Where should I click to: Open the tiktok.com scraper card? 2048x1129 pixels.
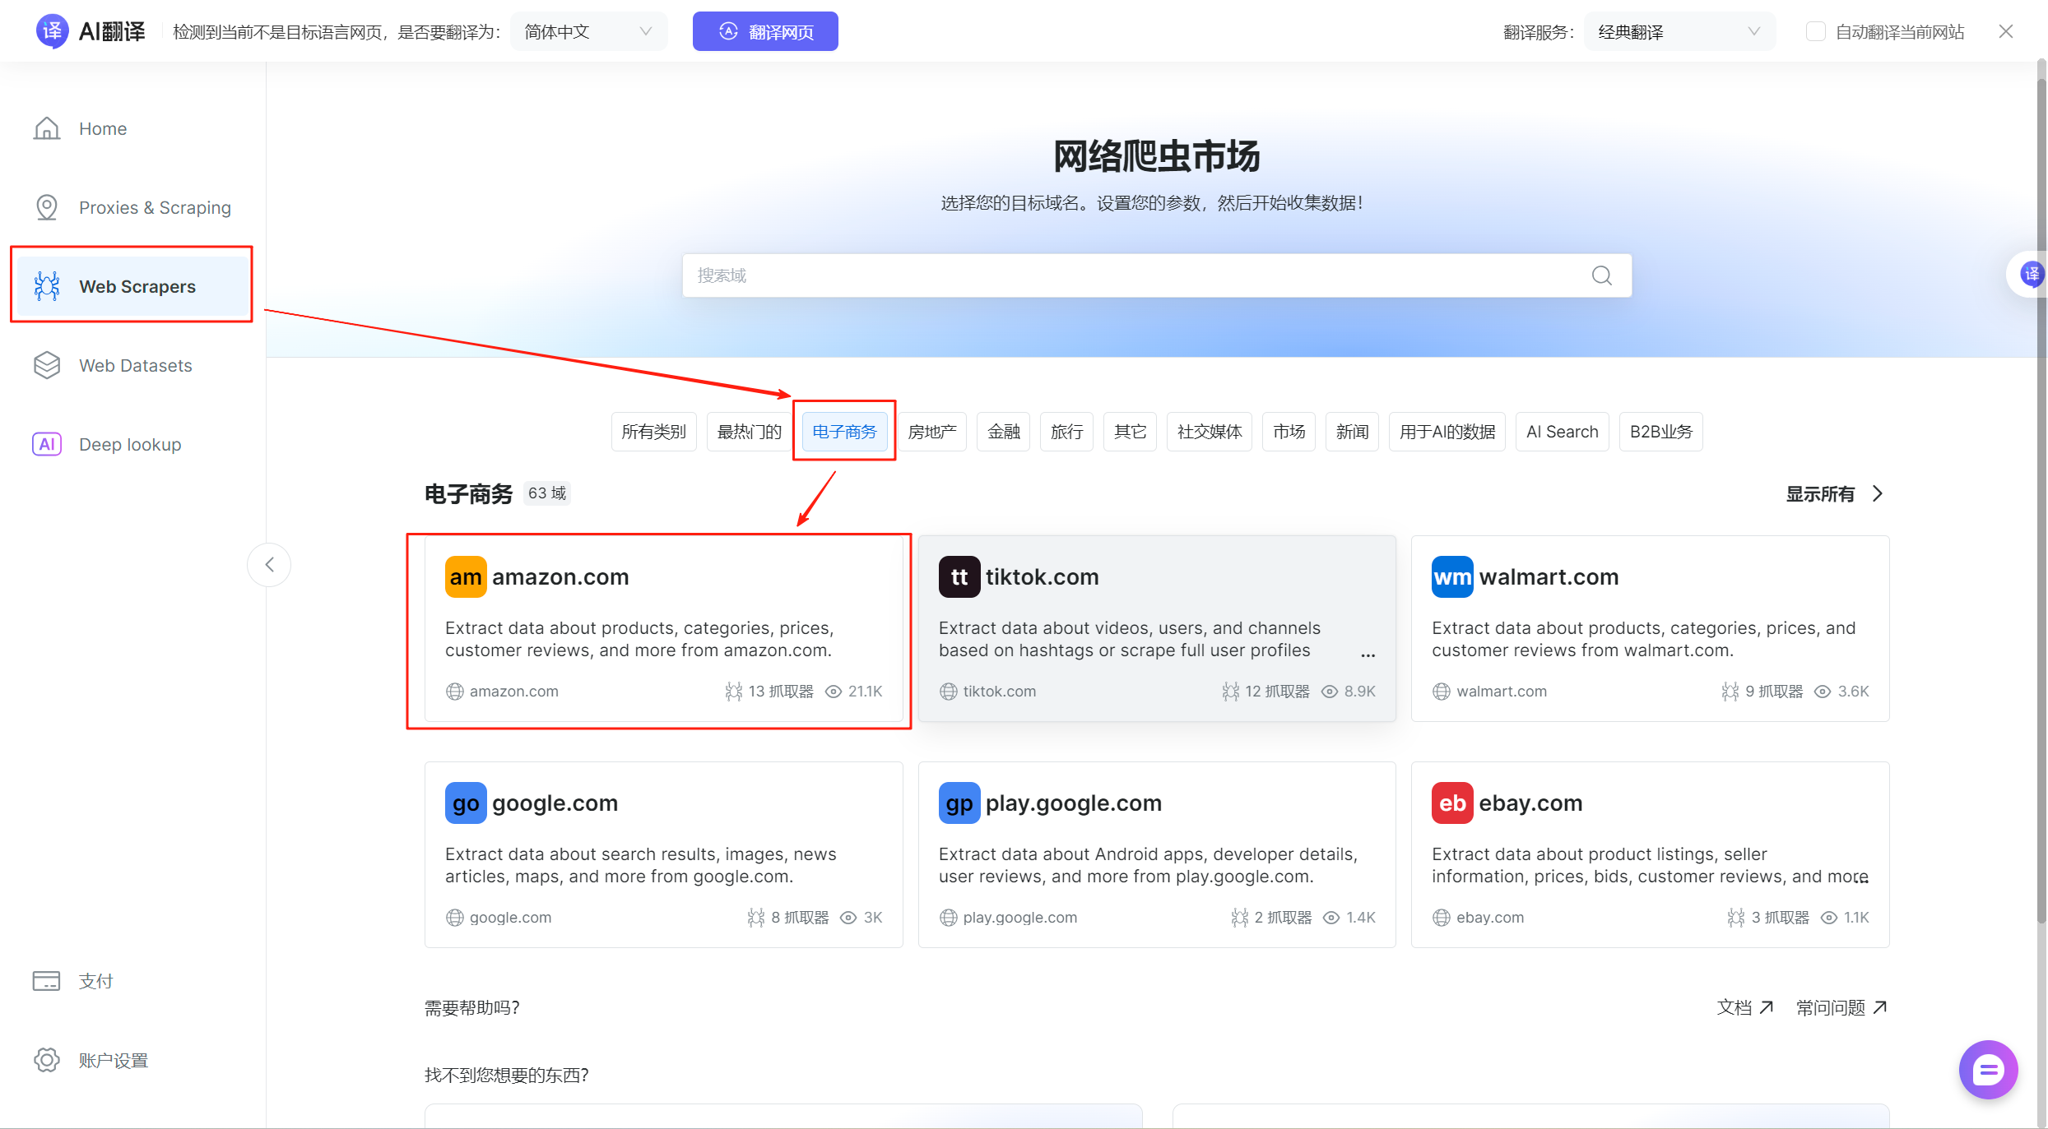click(x=1157, y=628)
